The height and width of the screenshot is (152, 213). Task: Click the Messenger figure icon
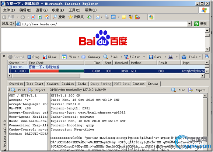pyautogui.click(x=131, y=17)
